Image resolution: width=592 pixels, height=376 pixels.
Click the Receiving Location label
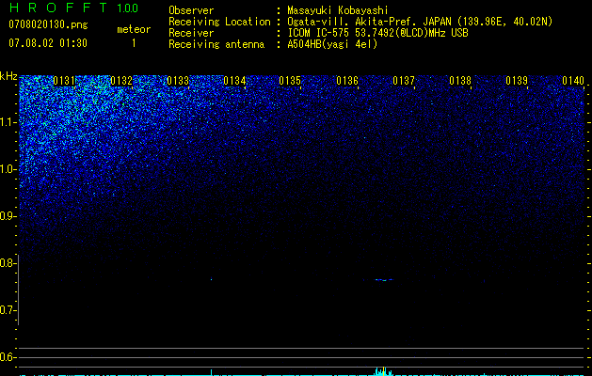tap(219, 22)
